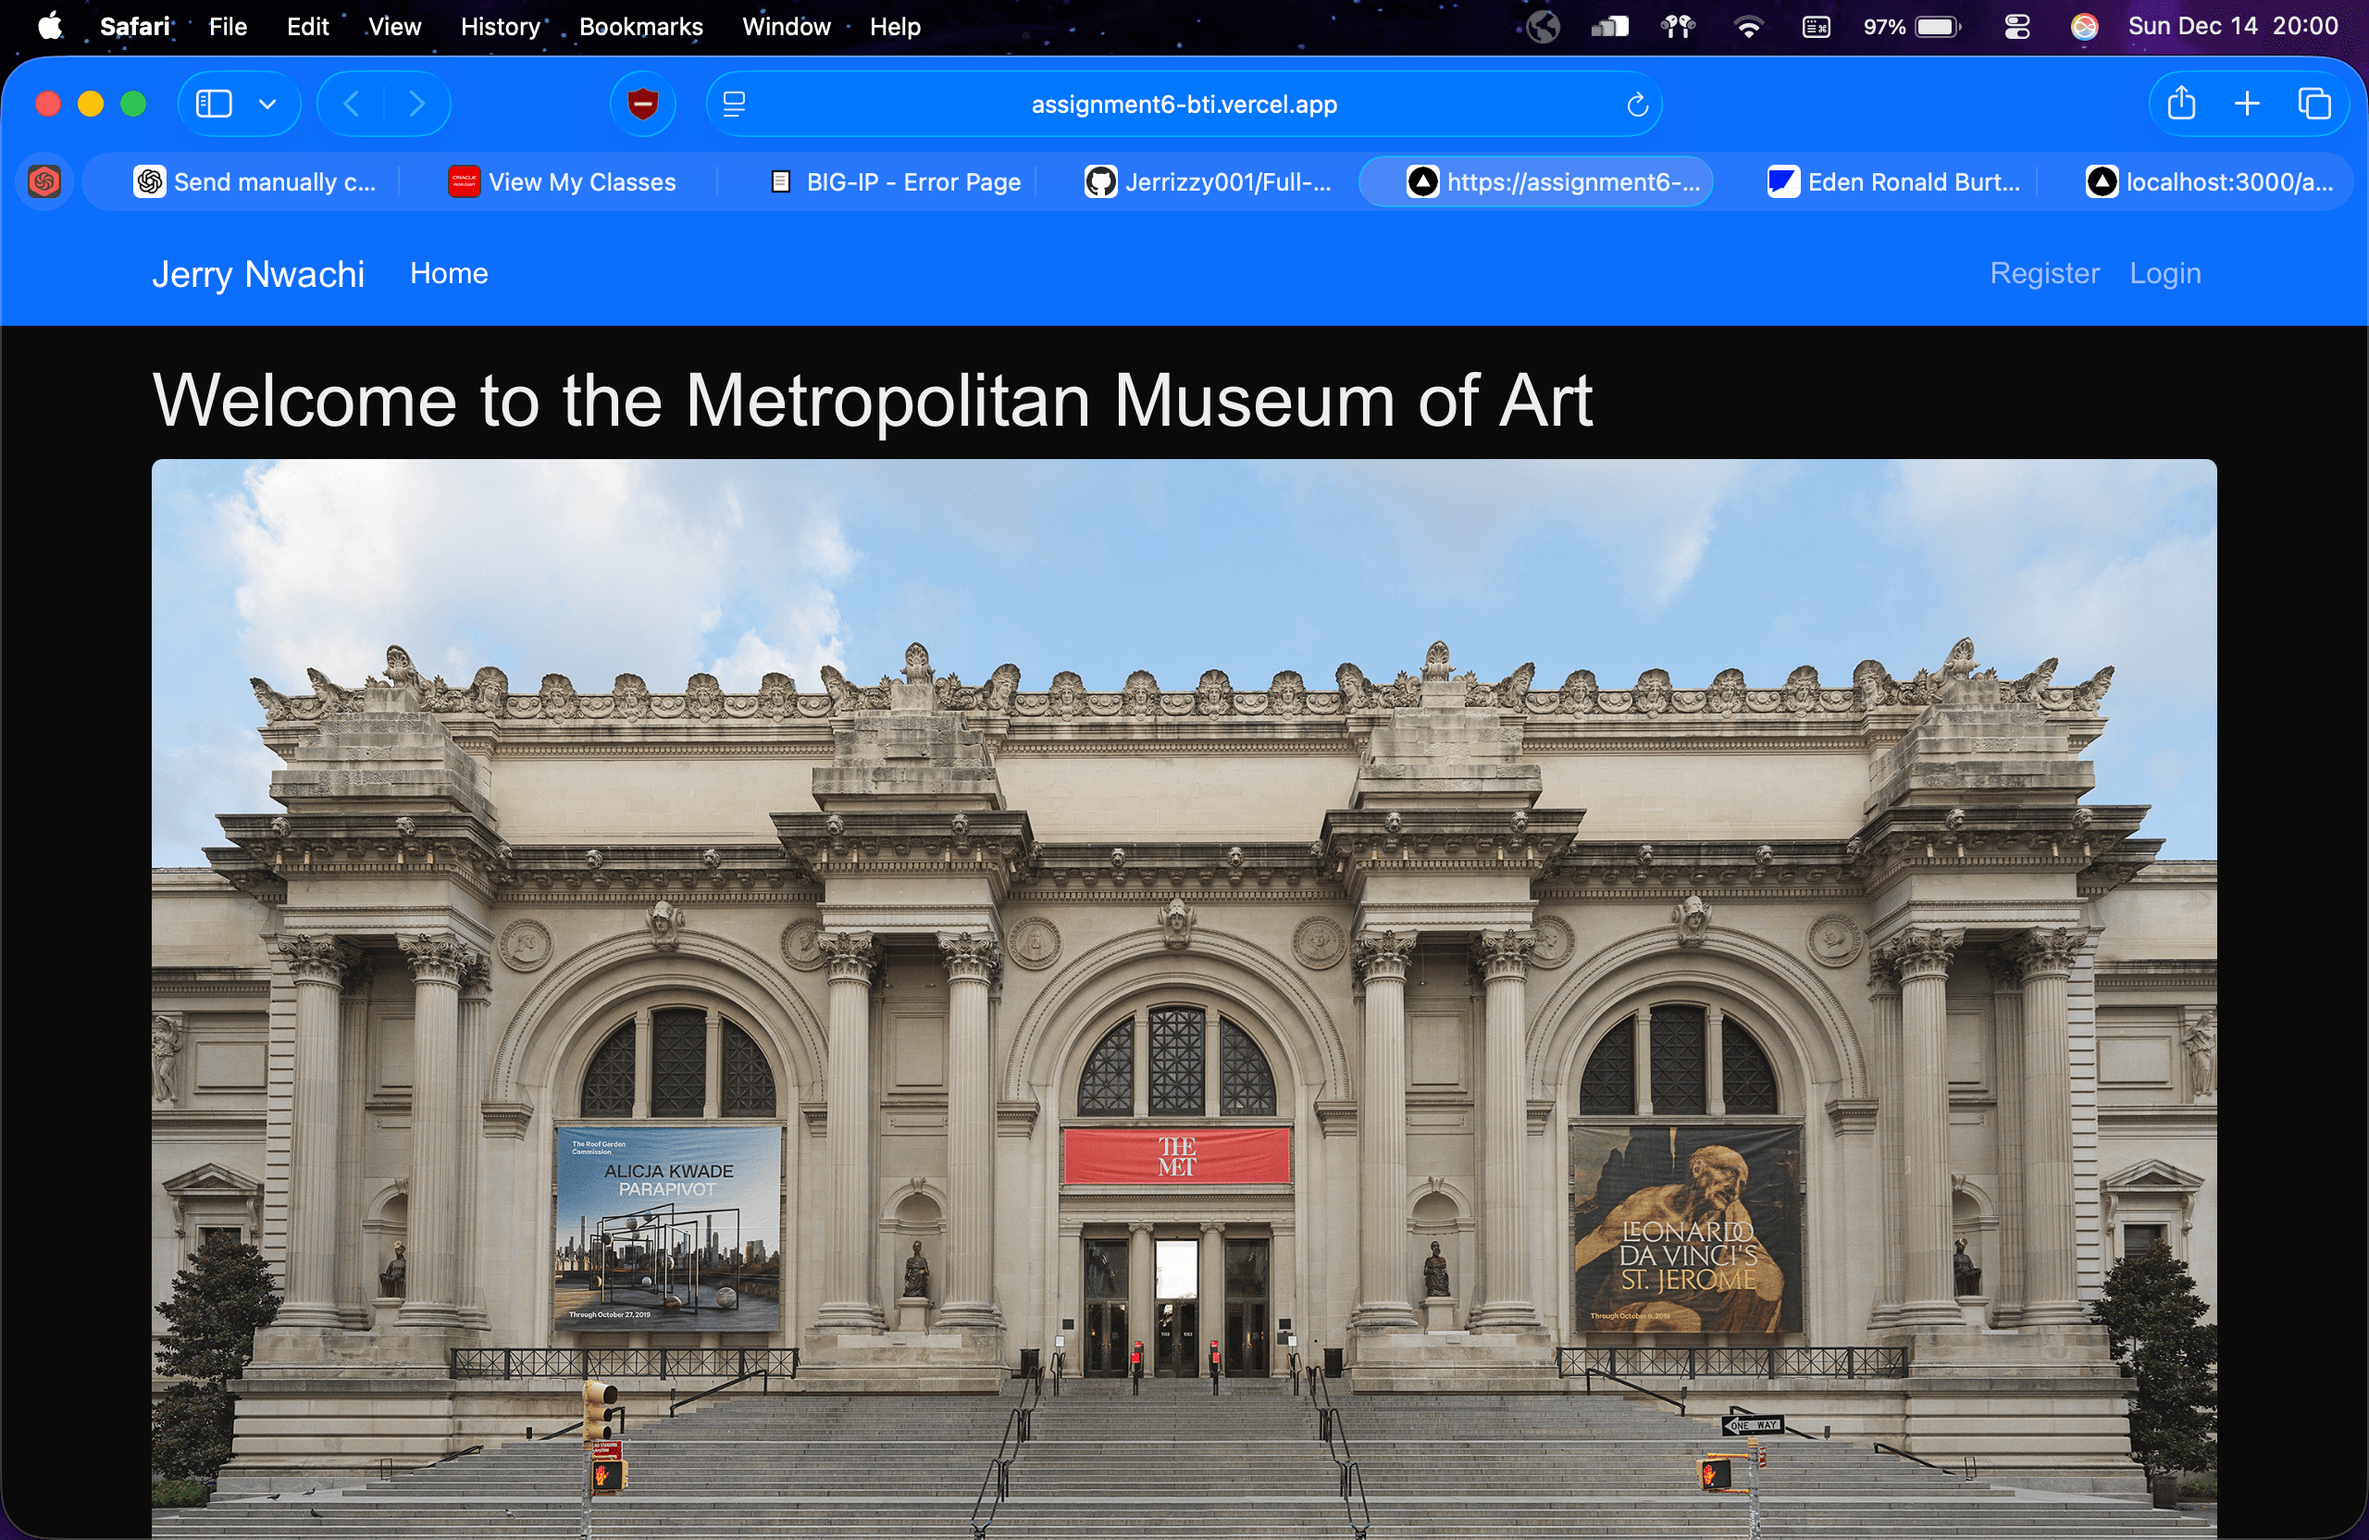Image resolution: width=2369 pixels, height=1540 pixels.
Task: Switch to the 'View My Classes' tab
Action: (562, 182)
